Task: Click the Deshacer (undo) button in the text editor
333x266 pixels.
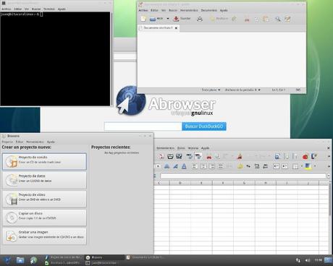Action: (x=219, y=19)
